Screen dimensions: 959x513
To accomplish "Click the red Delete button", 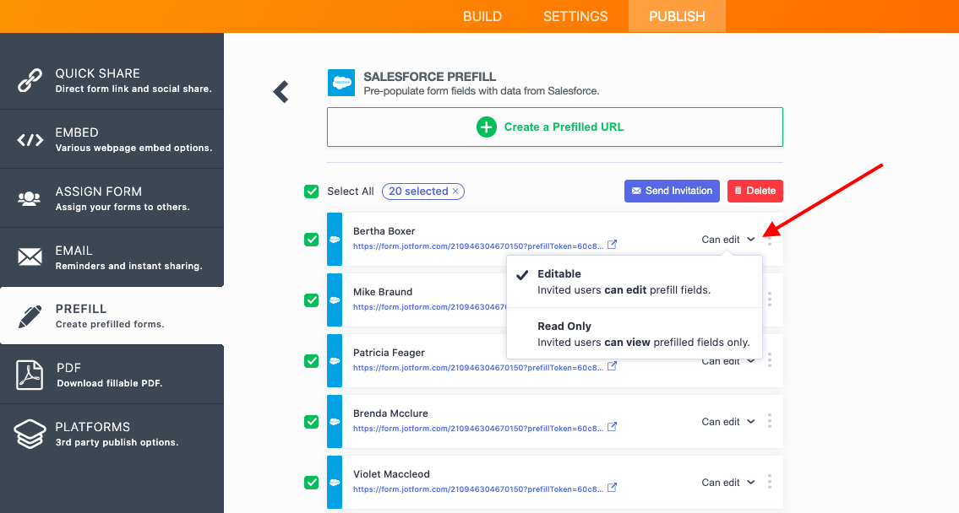I will 755,191.
